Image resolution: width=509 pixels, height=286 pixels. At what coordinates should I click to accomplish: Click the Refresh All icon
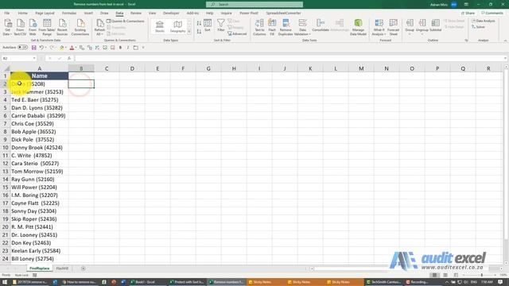click(x=99, y=27)
